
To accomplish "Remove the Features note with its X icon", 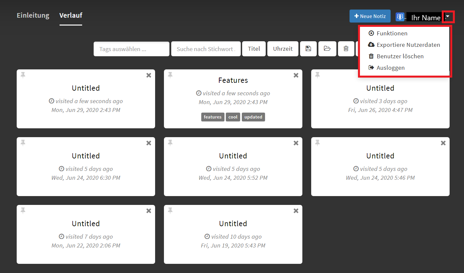I will (x=296, y=75).
